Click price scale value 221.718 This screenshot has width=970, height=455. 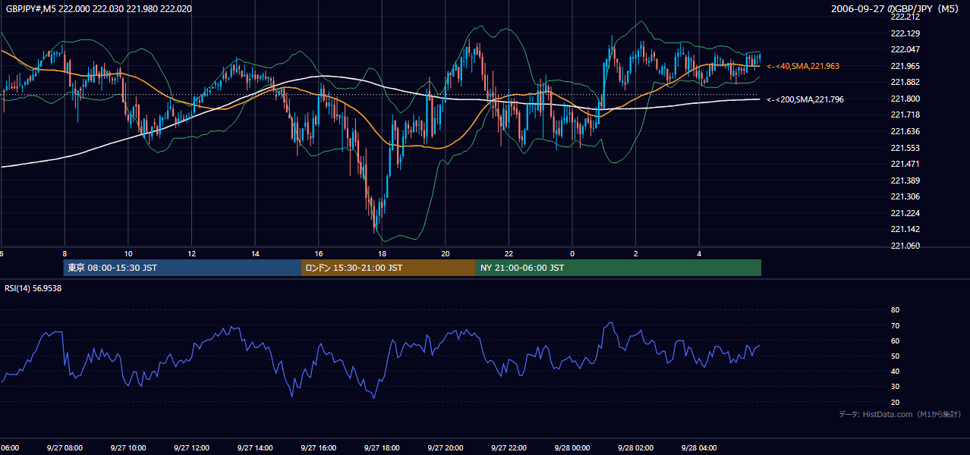click(905, 115)
